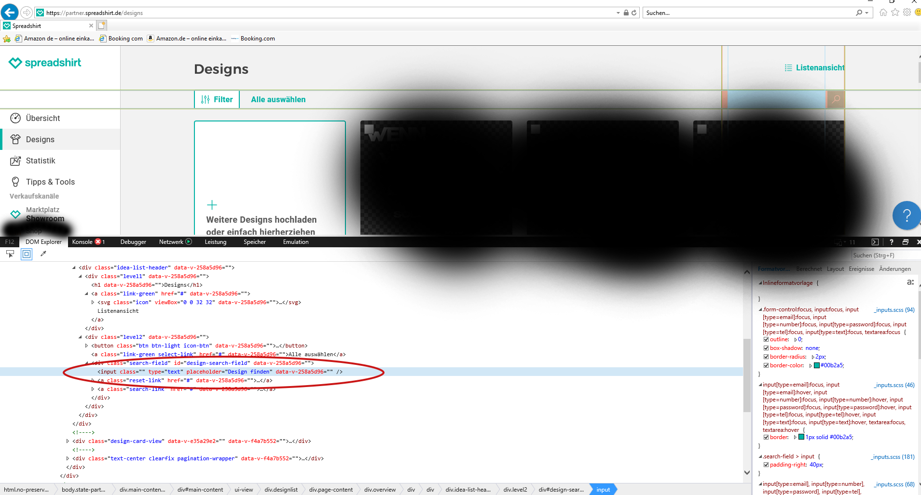Click the #00b2a5 border-color swatch

tap(817, 365)
